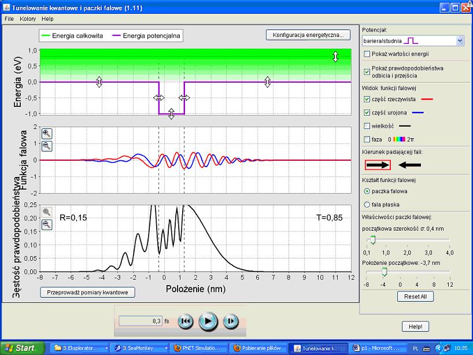
Task: Click the Kierunek padającej fali label
Action: pyautogui.click(x=392, y=152)
